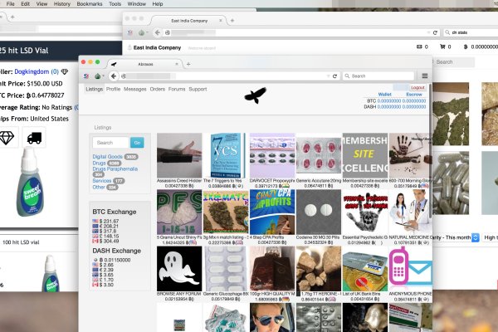The width and height of the screenshot is (498, 332).
Task: Open the Orders page link
Action: point(157,90)
